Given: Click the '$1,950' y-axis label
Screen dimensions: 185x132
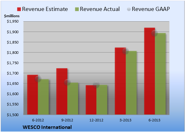Looking at the screenshot, I should coord(13,21).
